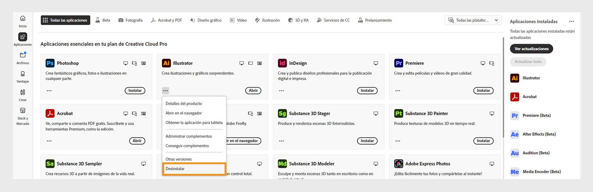593x192 pixels.
Task: Choose Obtener la aplicación para tableta
Action: (x=194, y=123)
